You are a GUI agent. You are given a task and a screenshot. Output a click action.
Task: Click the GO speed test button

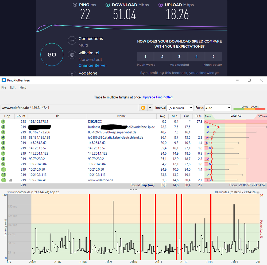click(x=52, y=55)
